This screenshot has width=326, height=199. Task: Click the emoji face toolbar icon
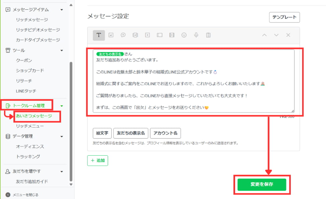184,35
